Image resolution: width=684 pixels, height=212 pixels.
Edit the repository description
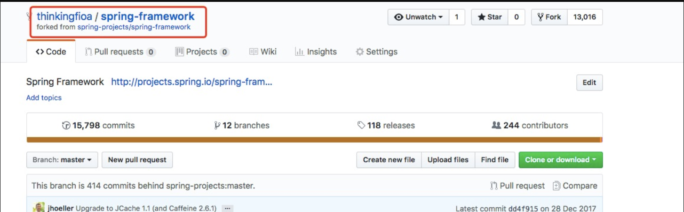coord(589,83)
